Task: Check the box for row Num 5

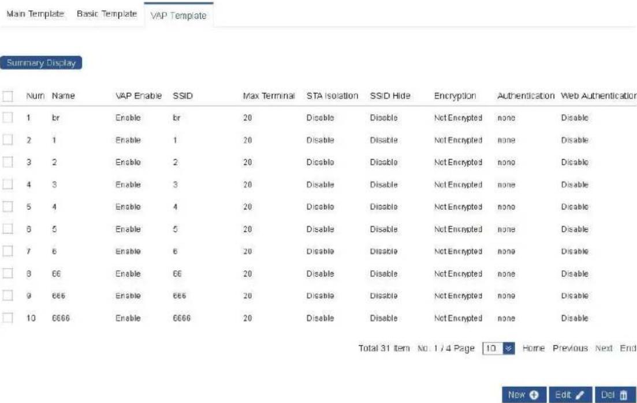Action: point(8,207)
